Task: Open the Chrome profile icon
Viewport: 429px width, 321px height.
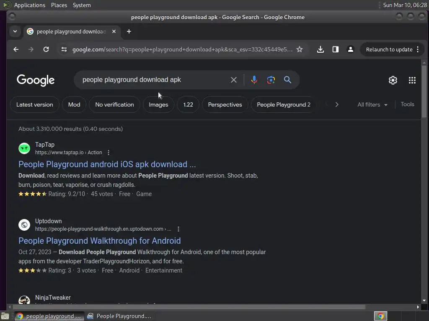Action: coord(351,49)
